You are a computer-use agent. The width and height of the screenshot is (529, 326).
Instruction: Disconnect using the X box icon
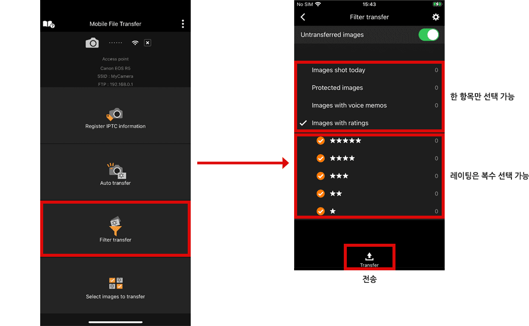[148, 43]
